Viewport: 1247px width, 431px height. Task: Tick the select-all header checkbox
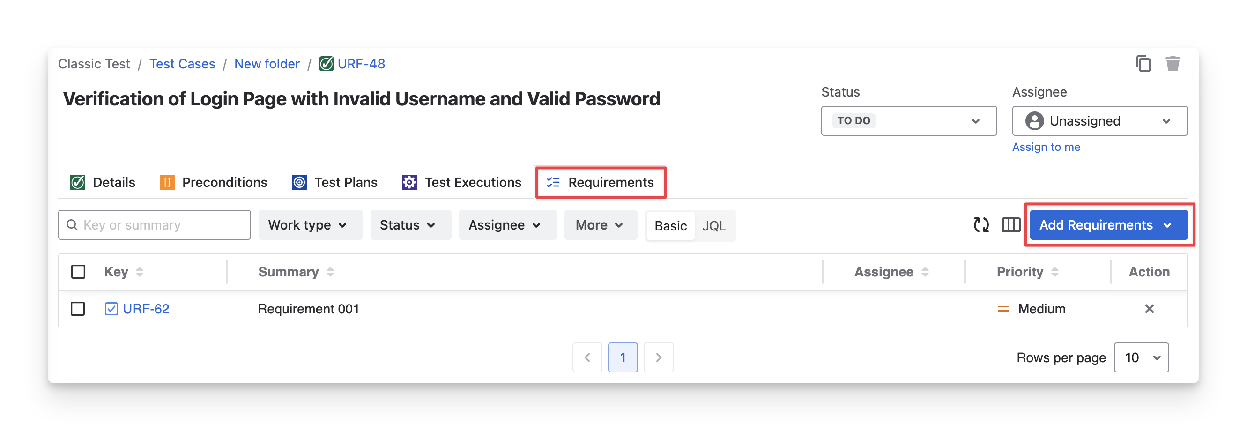(78, 272)
